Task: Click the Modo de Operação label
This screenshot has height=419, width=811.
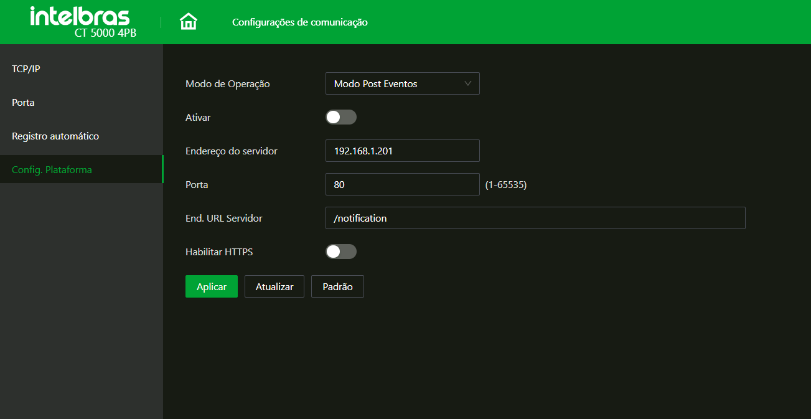Action: 228,84
